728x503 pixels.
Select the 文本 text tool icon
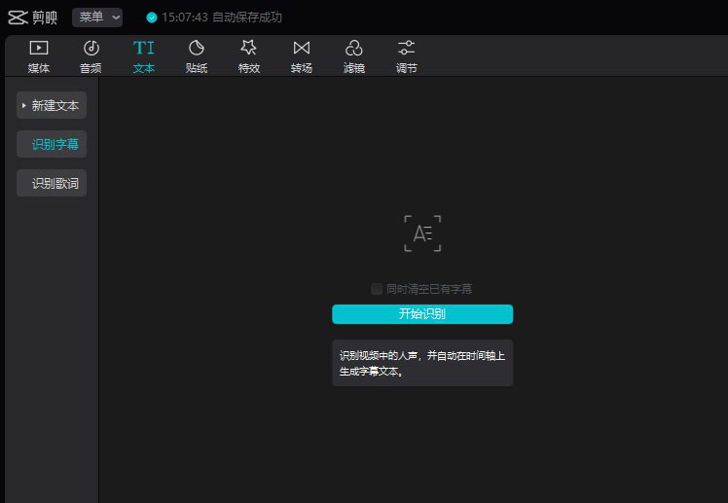pos(143,49)
